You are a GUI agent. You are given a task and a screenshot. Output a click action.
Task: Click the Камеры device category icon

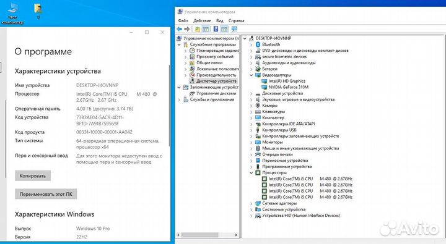[x=258, y=106]
